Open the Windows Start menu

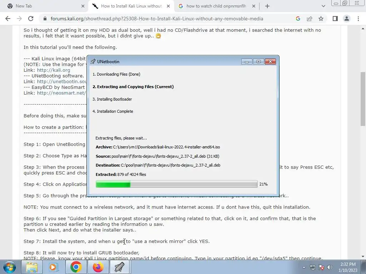(x=10, y=267)
